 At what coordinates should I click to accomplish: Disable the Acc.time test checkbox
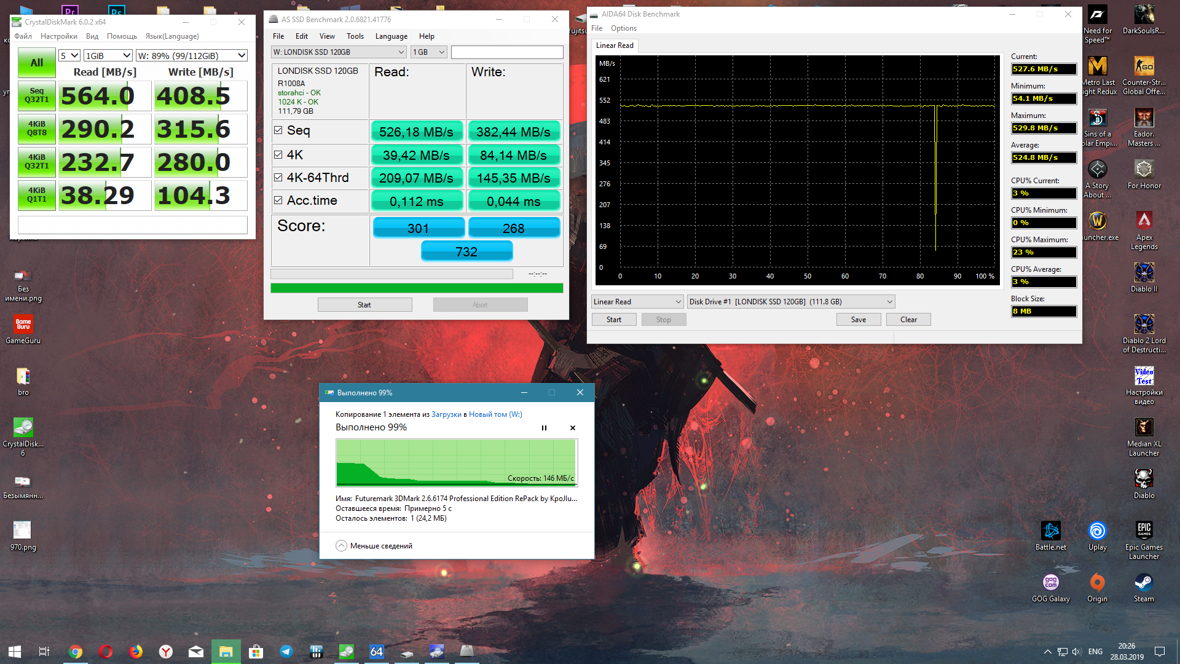click(x=278, y=200)
